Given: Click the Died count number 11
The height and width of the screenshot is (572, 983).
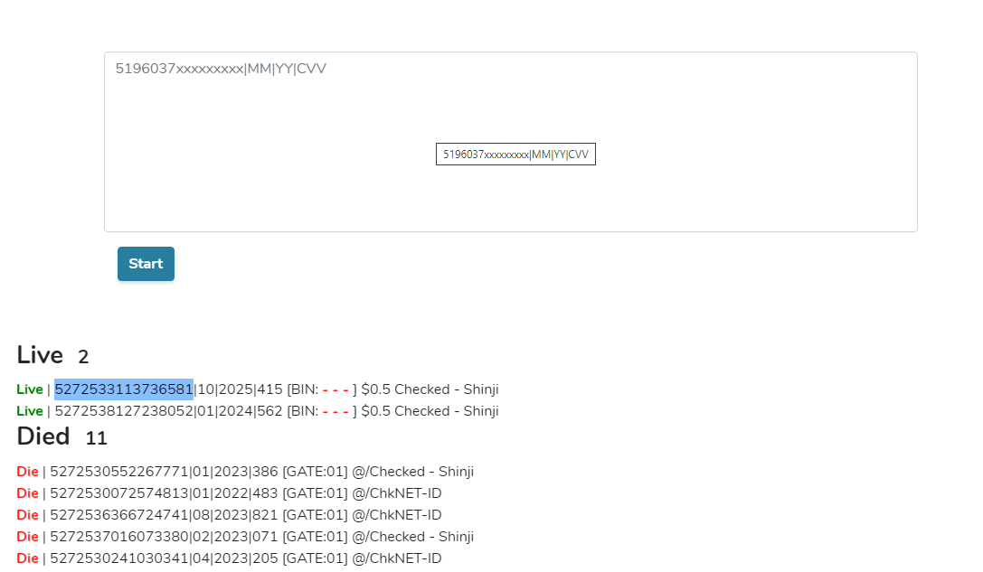Looking at the screenshot, I should [x=97, y=438].
